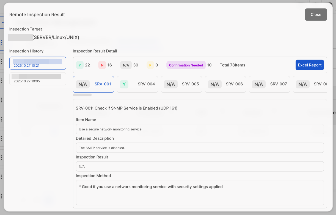Click the red N status badge
Image resolution: width=336 pixels, height=215 pixels.
102,65
